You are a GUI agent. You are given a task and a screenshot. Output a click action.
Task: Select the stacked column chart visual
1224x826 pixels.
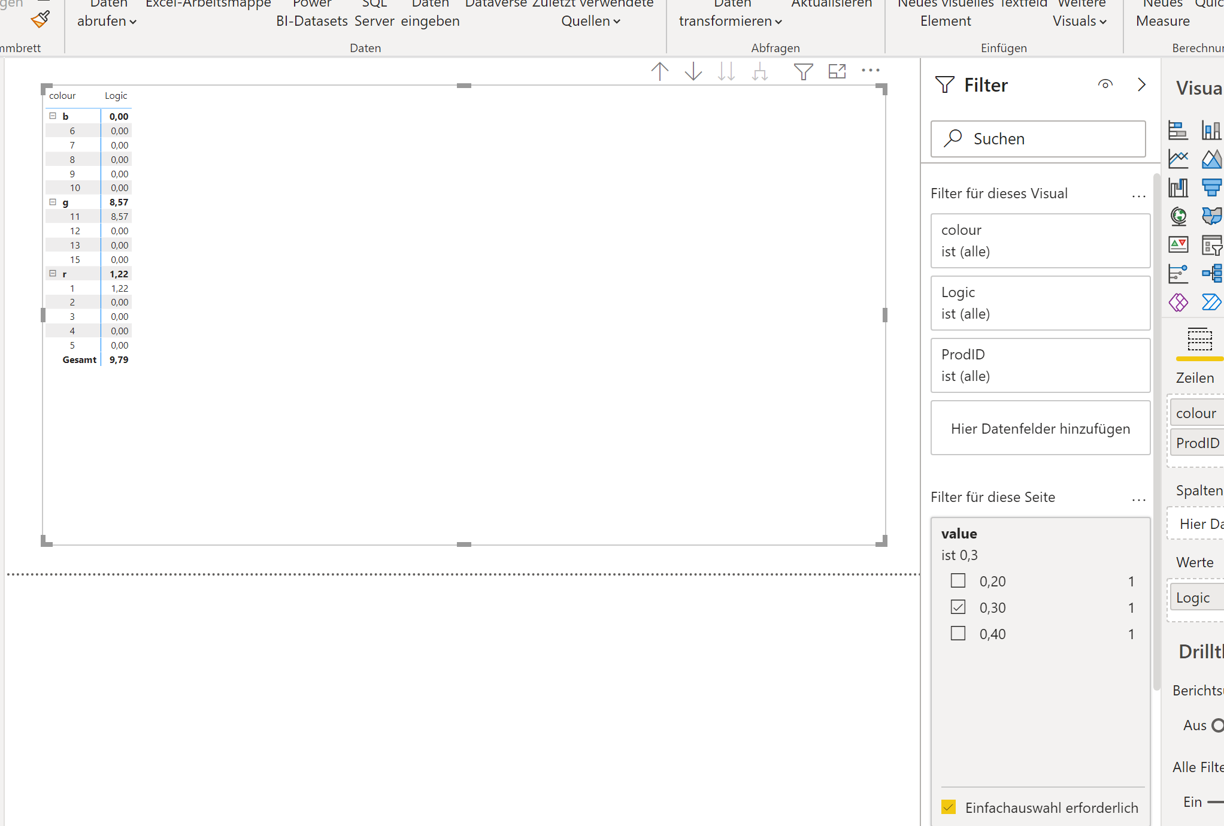point(1211,130)
